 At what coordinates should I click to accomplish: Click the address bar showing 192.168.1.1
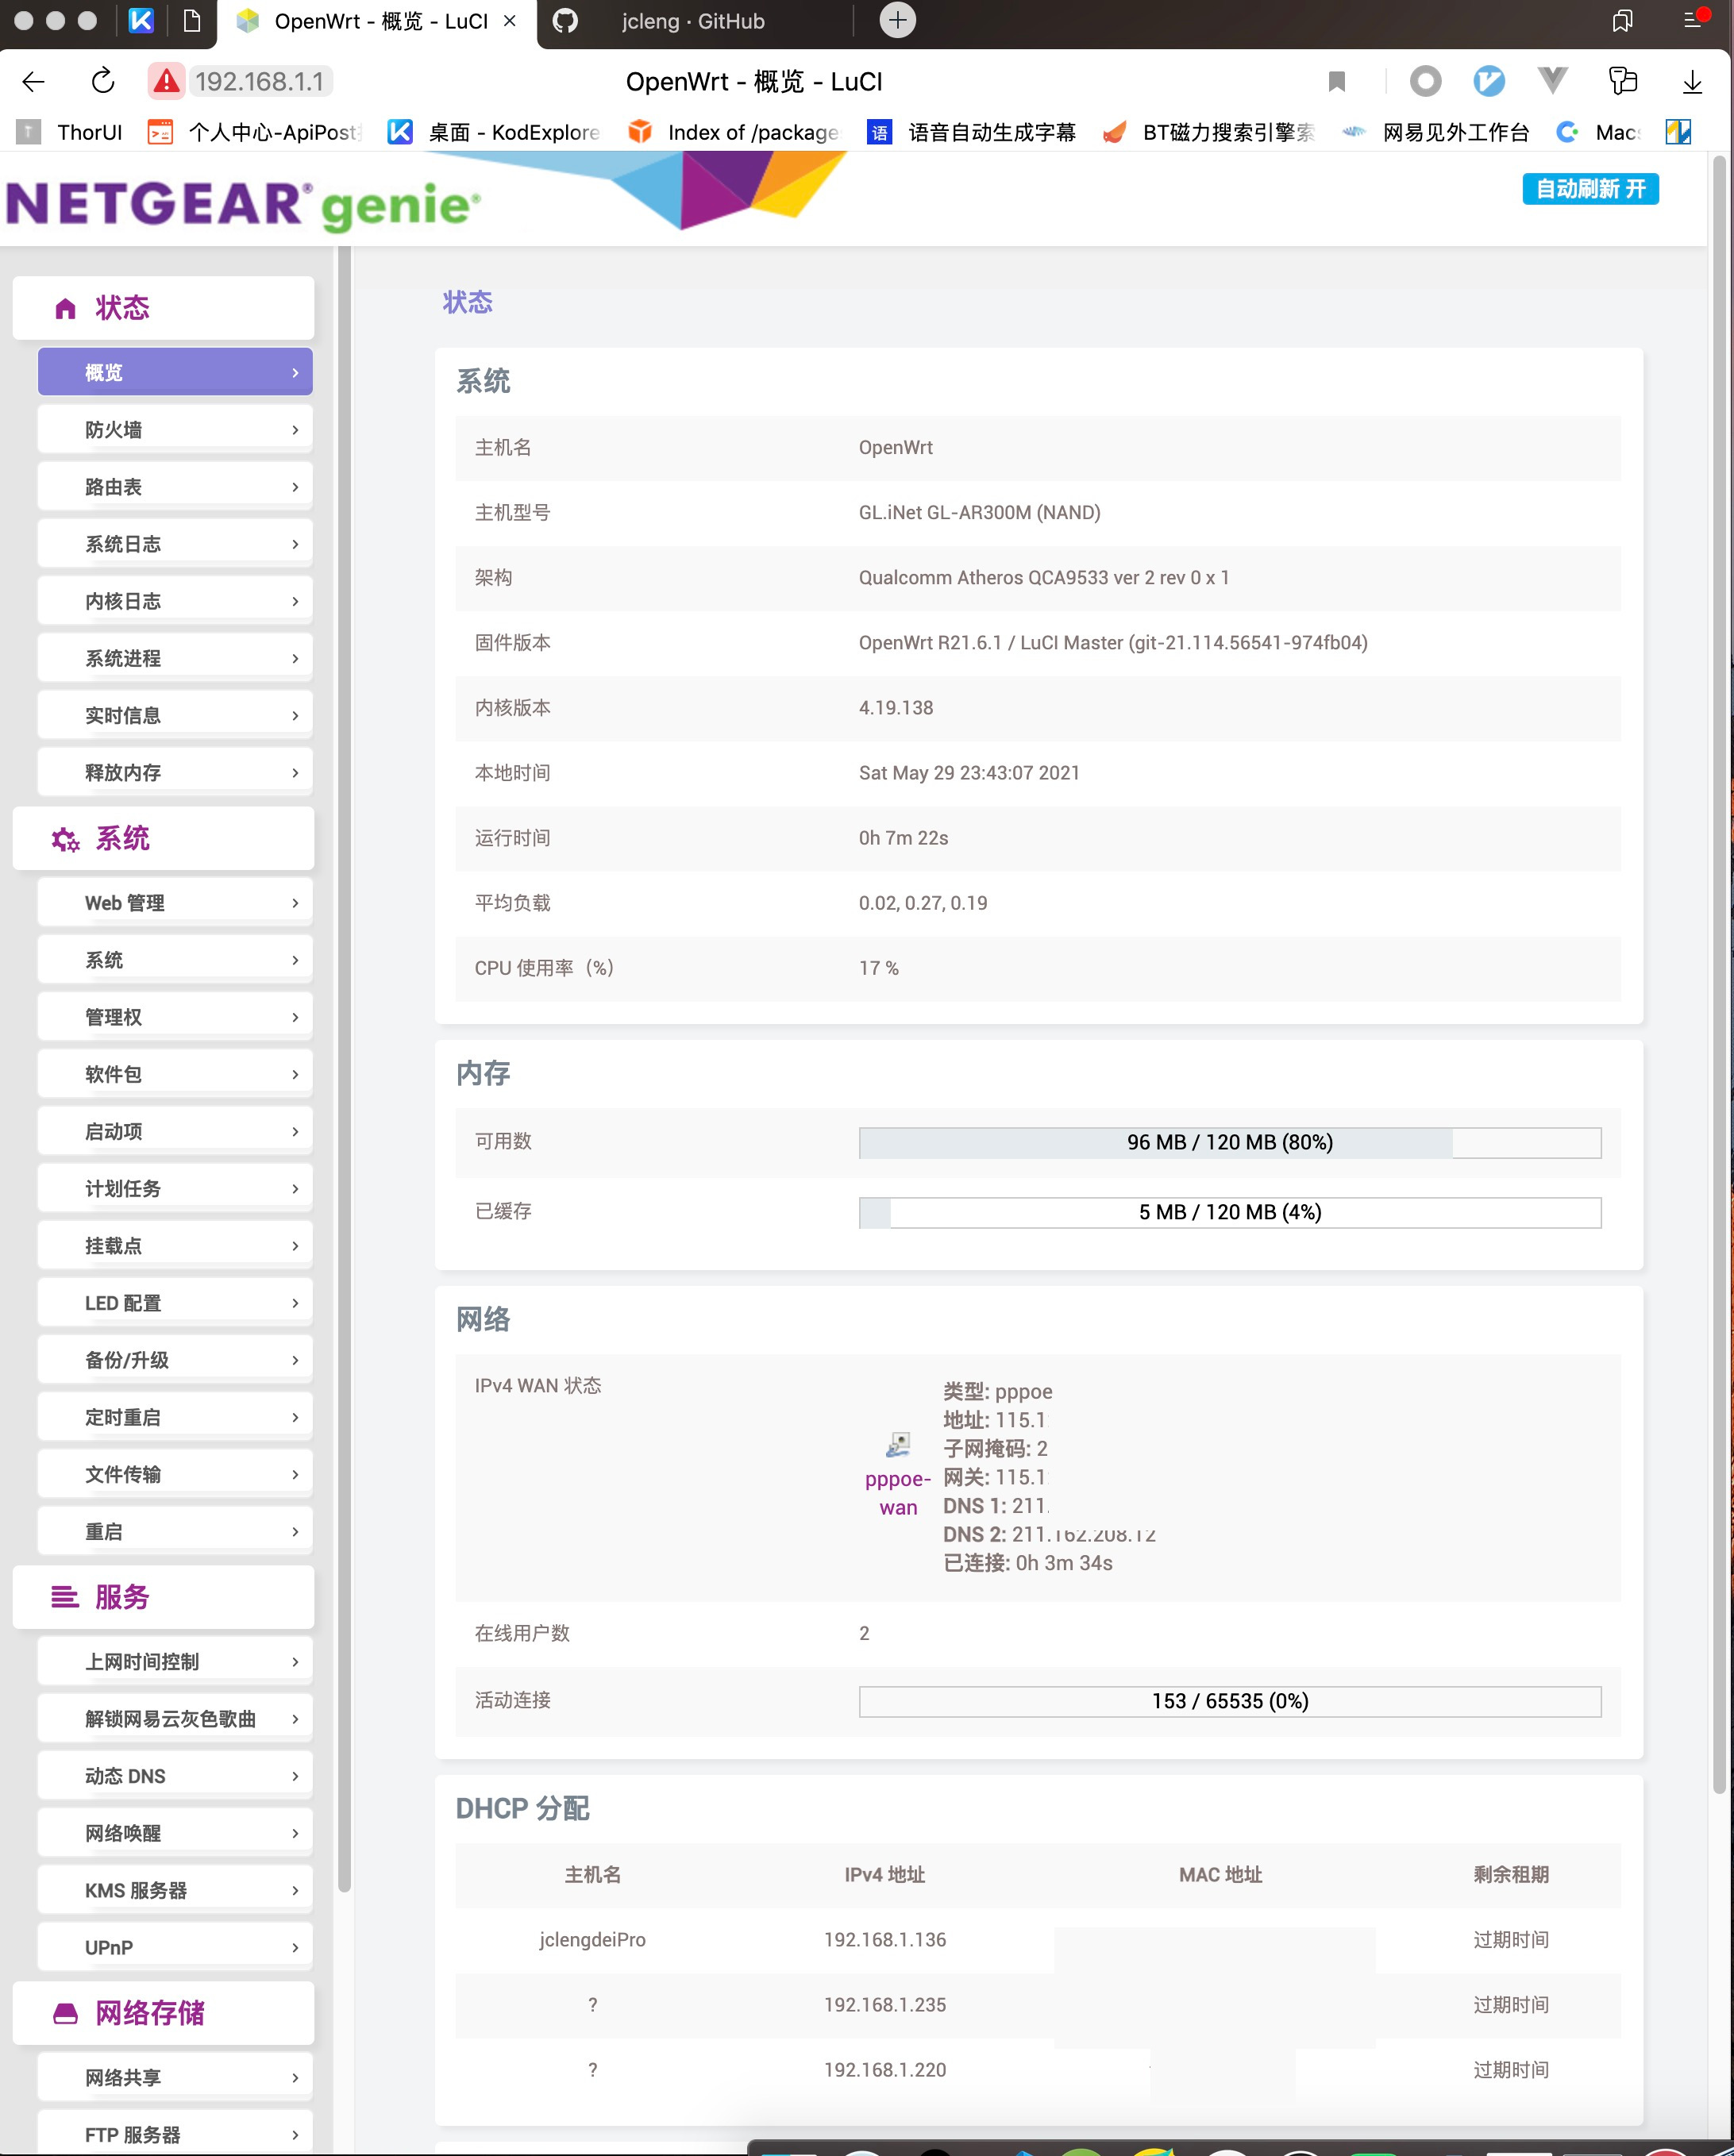[259, 81]
